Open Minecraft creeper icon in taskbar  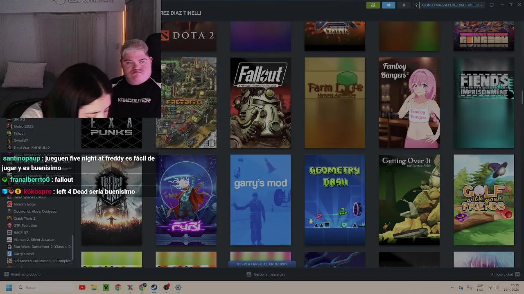[x=106, y=287]
